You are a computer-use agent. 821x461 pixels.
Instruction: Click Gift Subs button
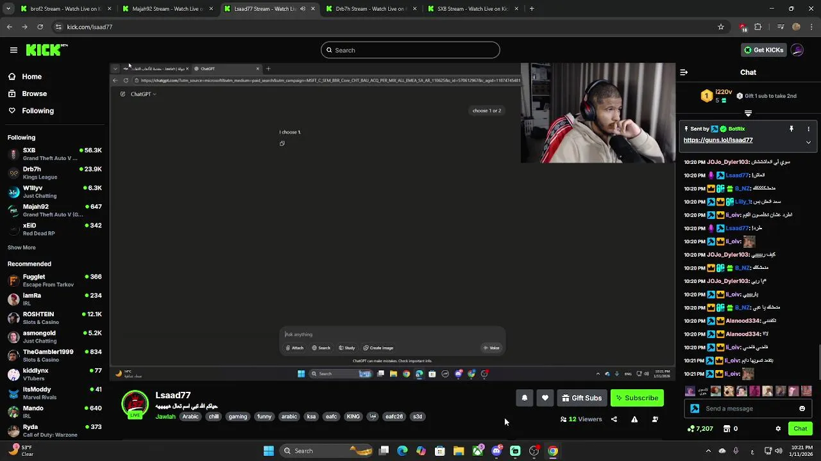pos(582,398)
